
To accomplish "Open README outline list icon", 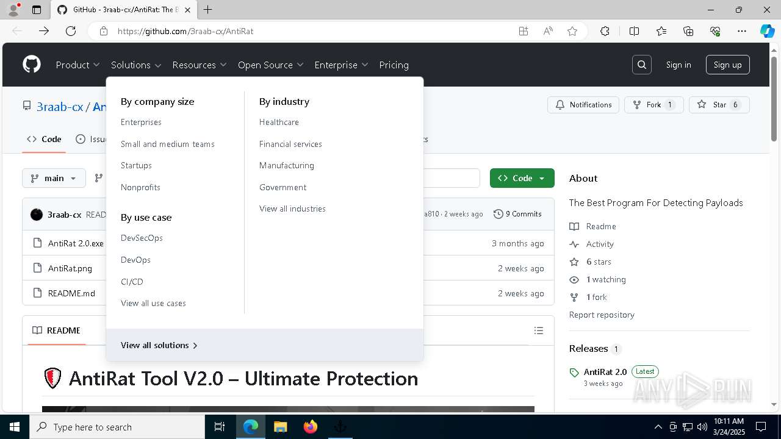I will point(539,330).
